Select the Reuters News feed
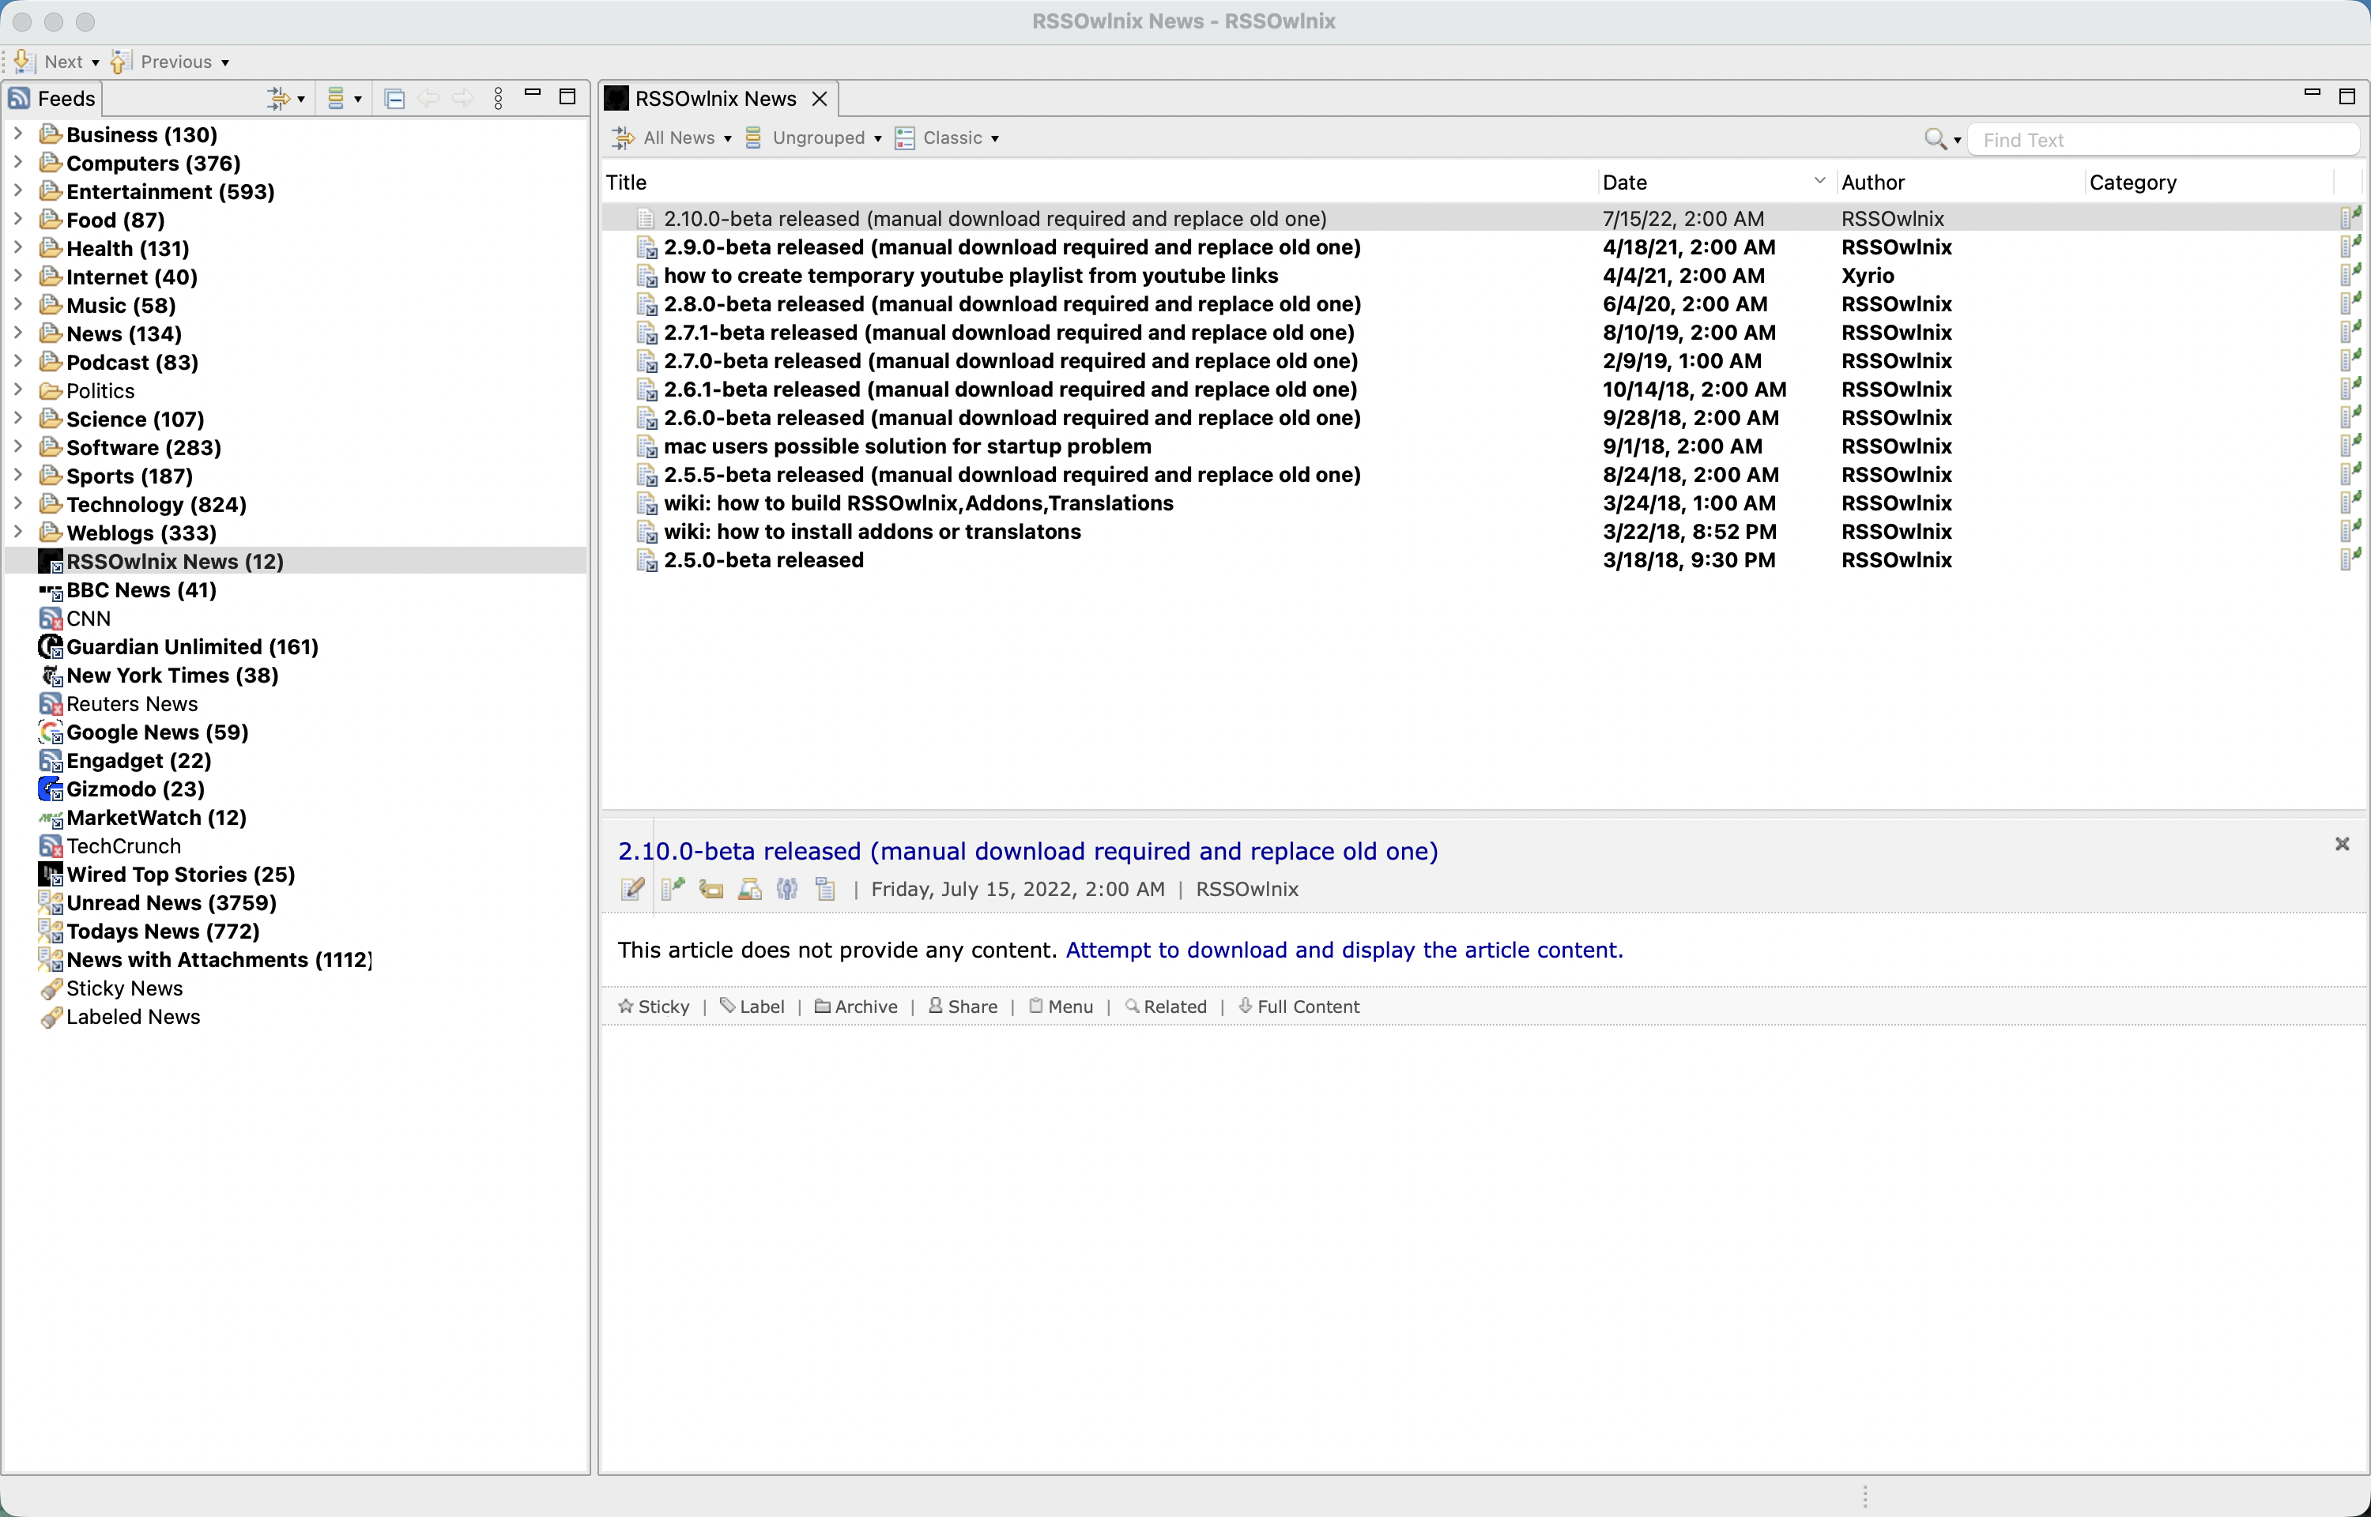The height and width of the screenshot is (1517, 2371). click(x=131, y=703)
